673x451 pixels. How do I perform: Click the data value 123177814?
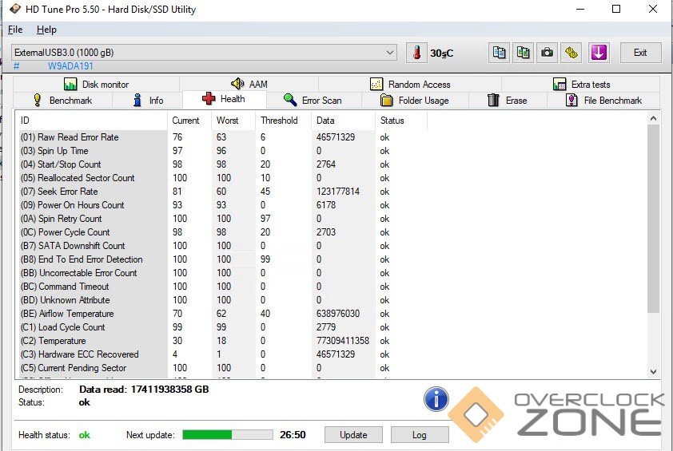pyautogui.click(x=338, y=192)
